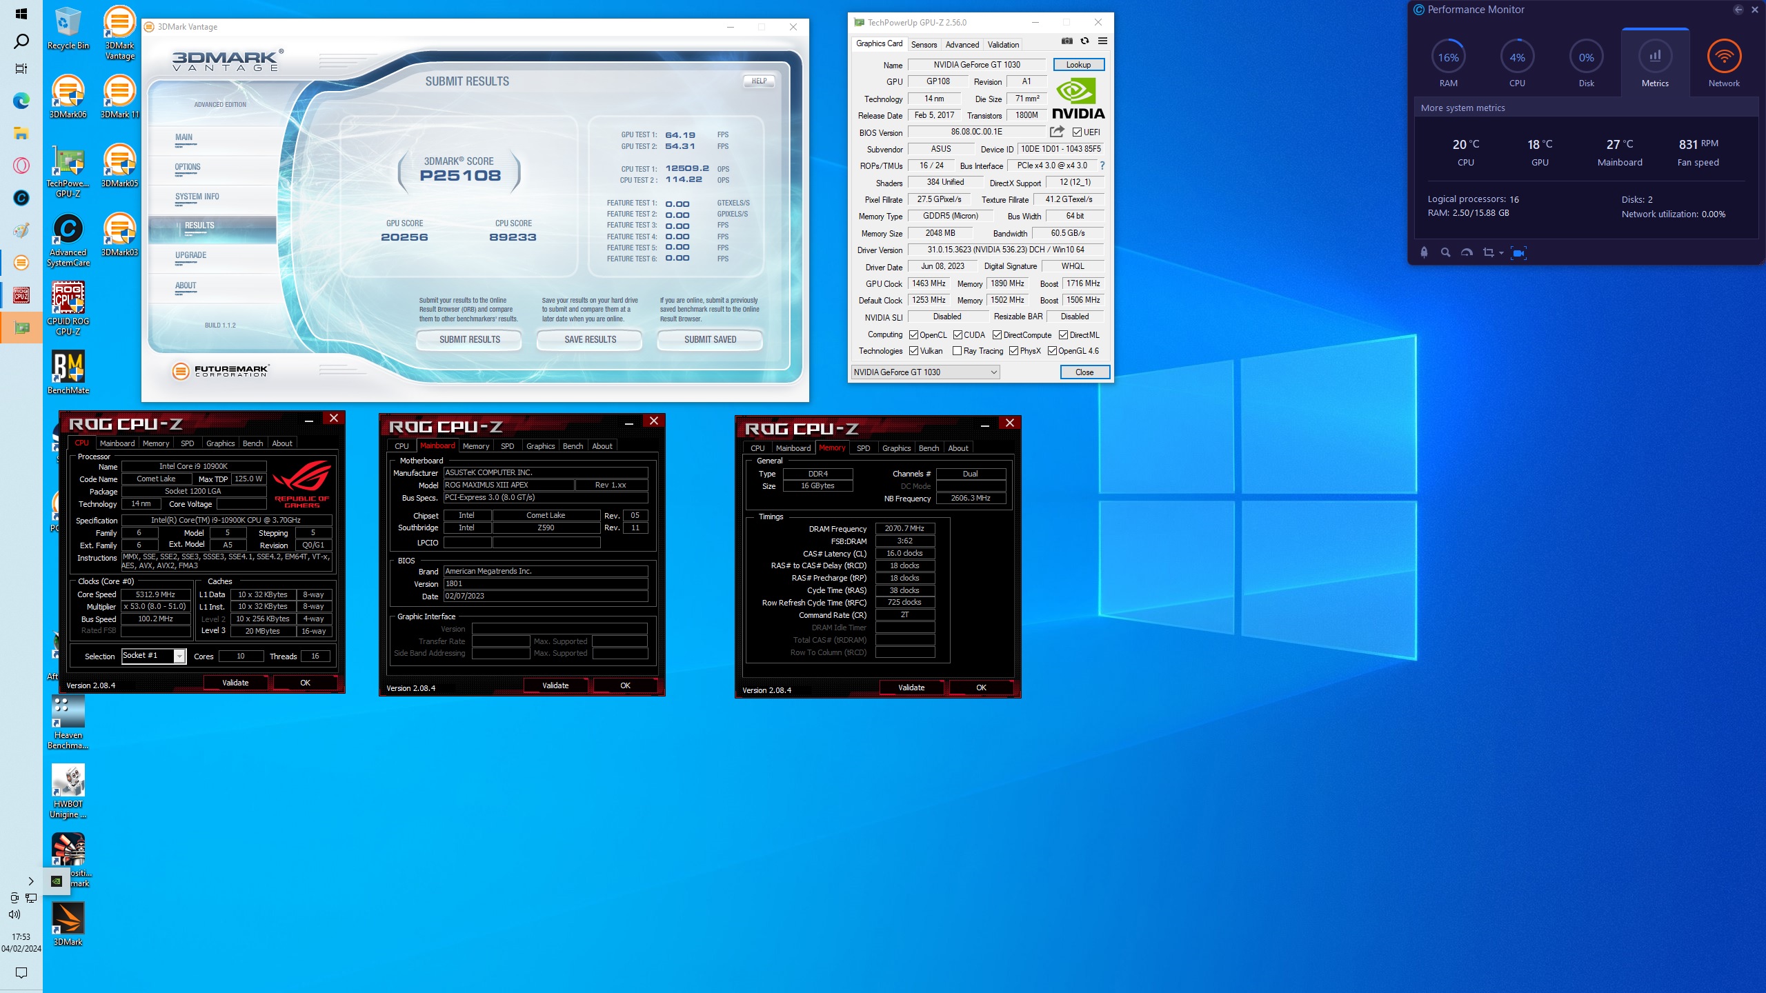This screenshot has width=1766, height=993.
Task: Click the SUBMIT RESULTS button
Action: coord(469,339)
